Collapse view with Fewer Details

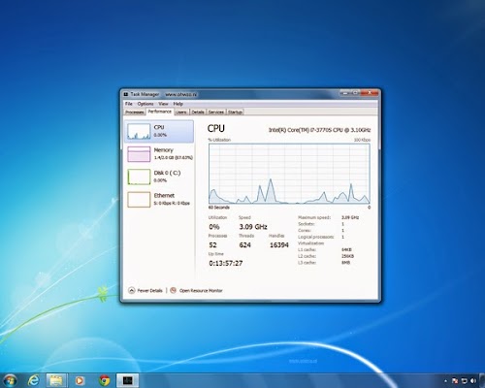point(145,290)
